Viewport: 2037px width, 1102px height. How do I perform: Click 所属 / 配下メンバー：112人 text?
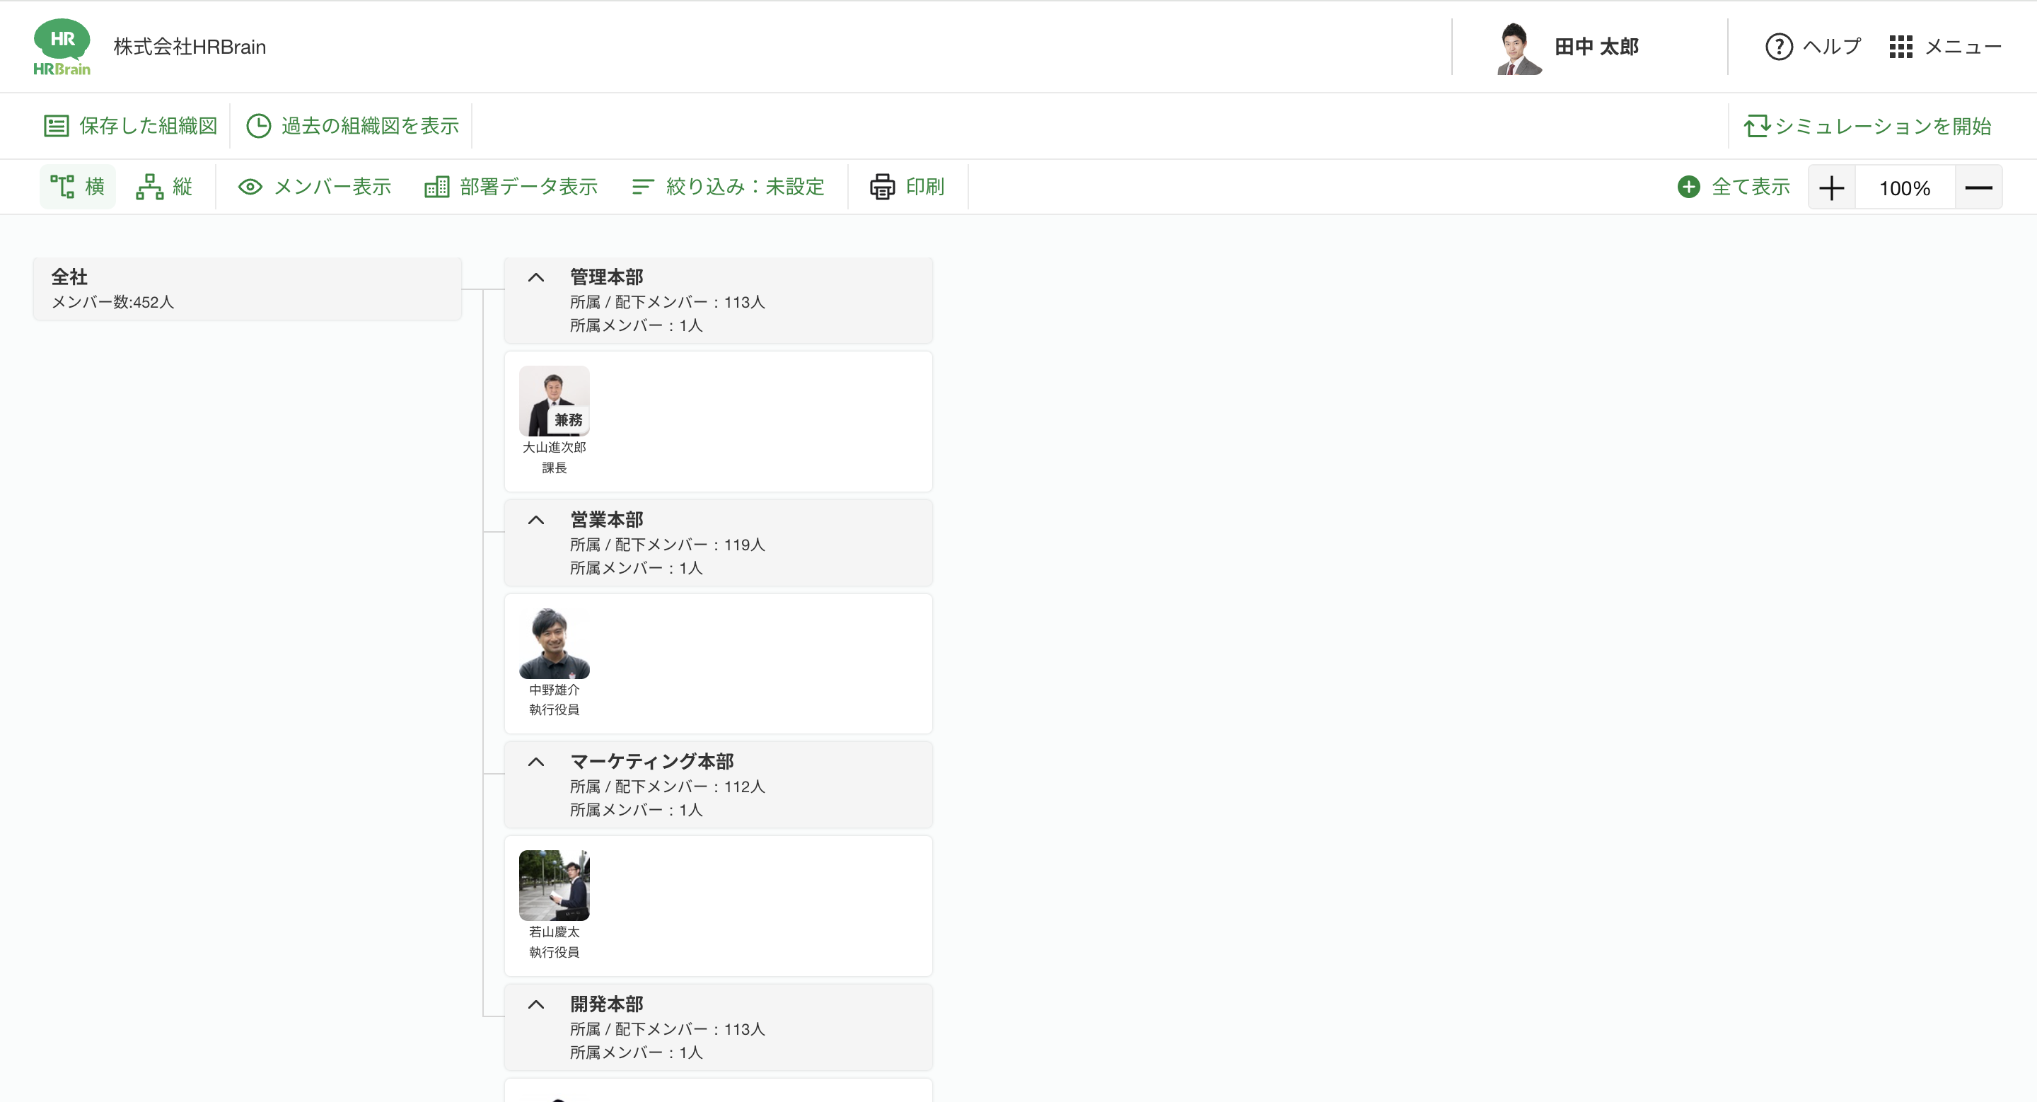click(668, 787)
